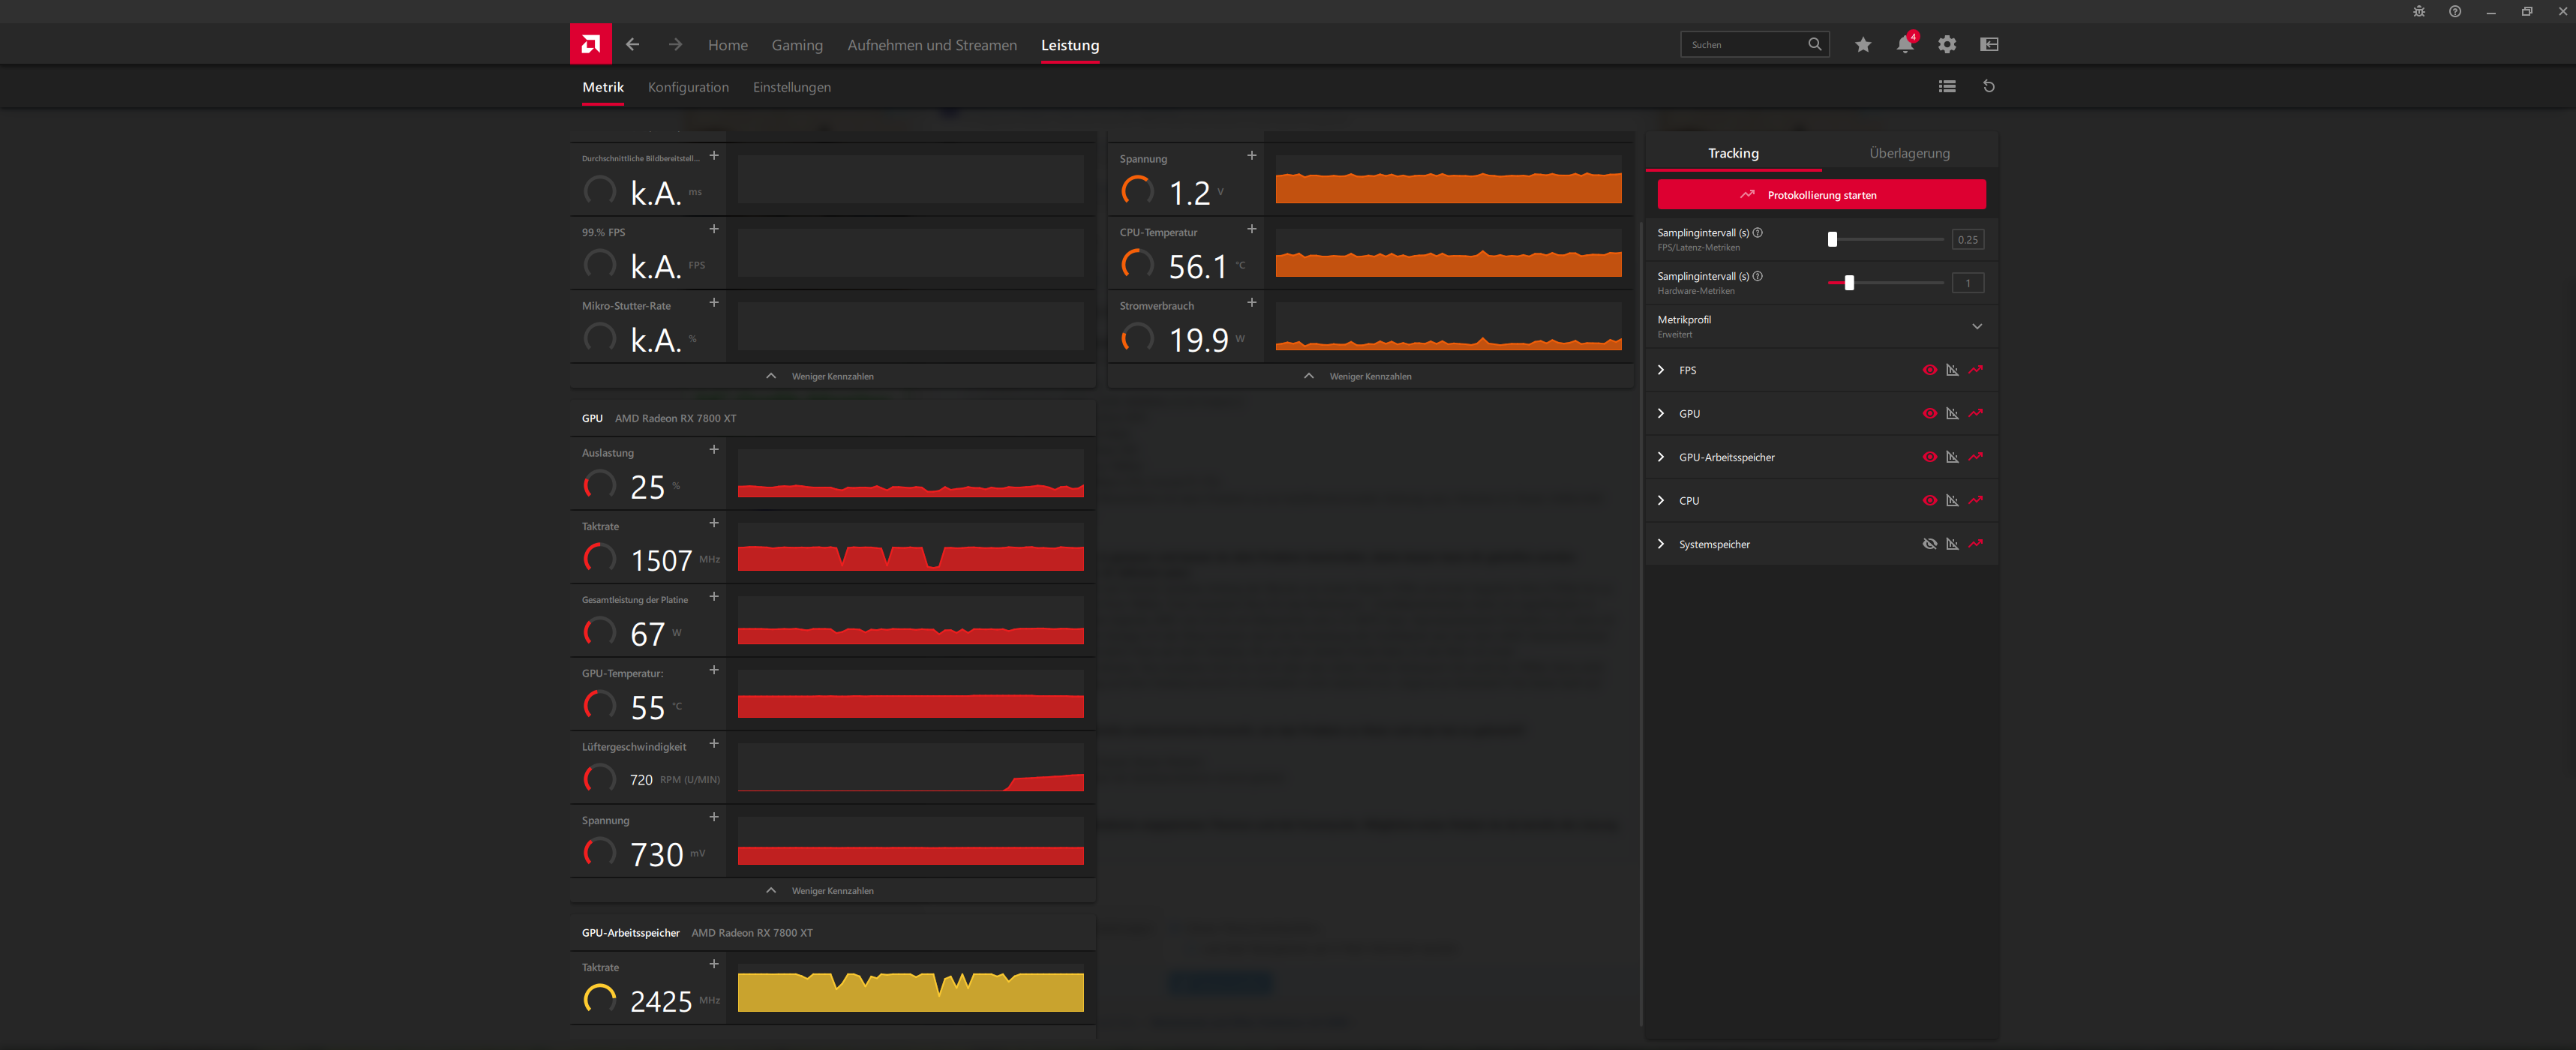Toggle the sidebar panel layout icon
Screen dimensions: 2576x1050
(1988, 44)
